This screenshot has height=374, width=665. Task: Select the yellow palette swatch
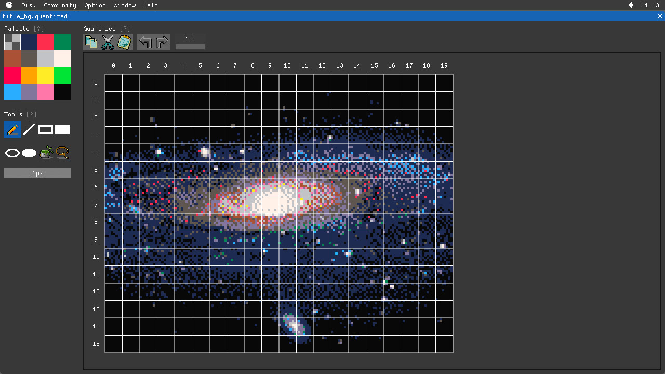point(46,75)
